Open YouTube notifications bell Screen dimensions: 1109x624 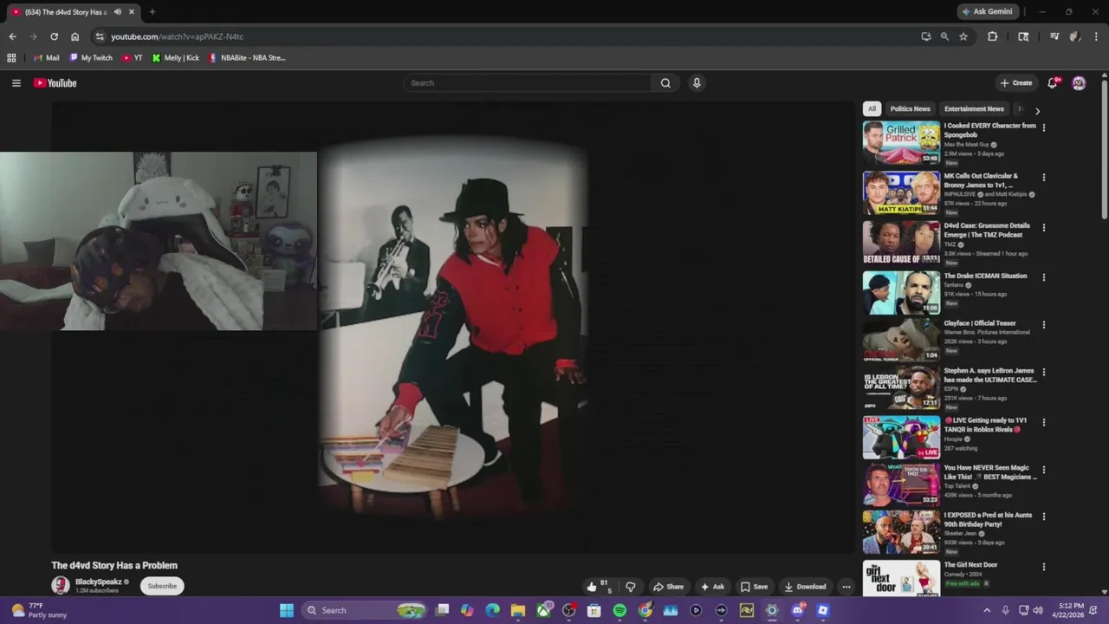pos(1052,83)
